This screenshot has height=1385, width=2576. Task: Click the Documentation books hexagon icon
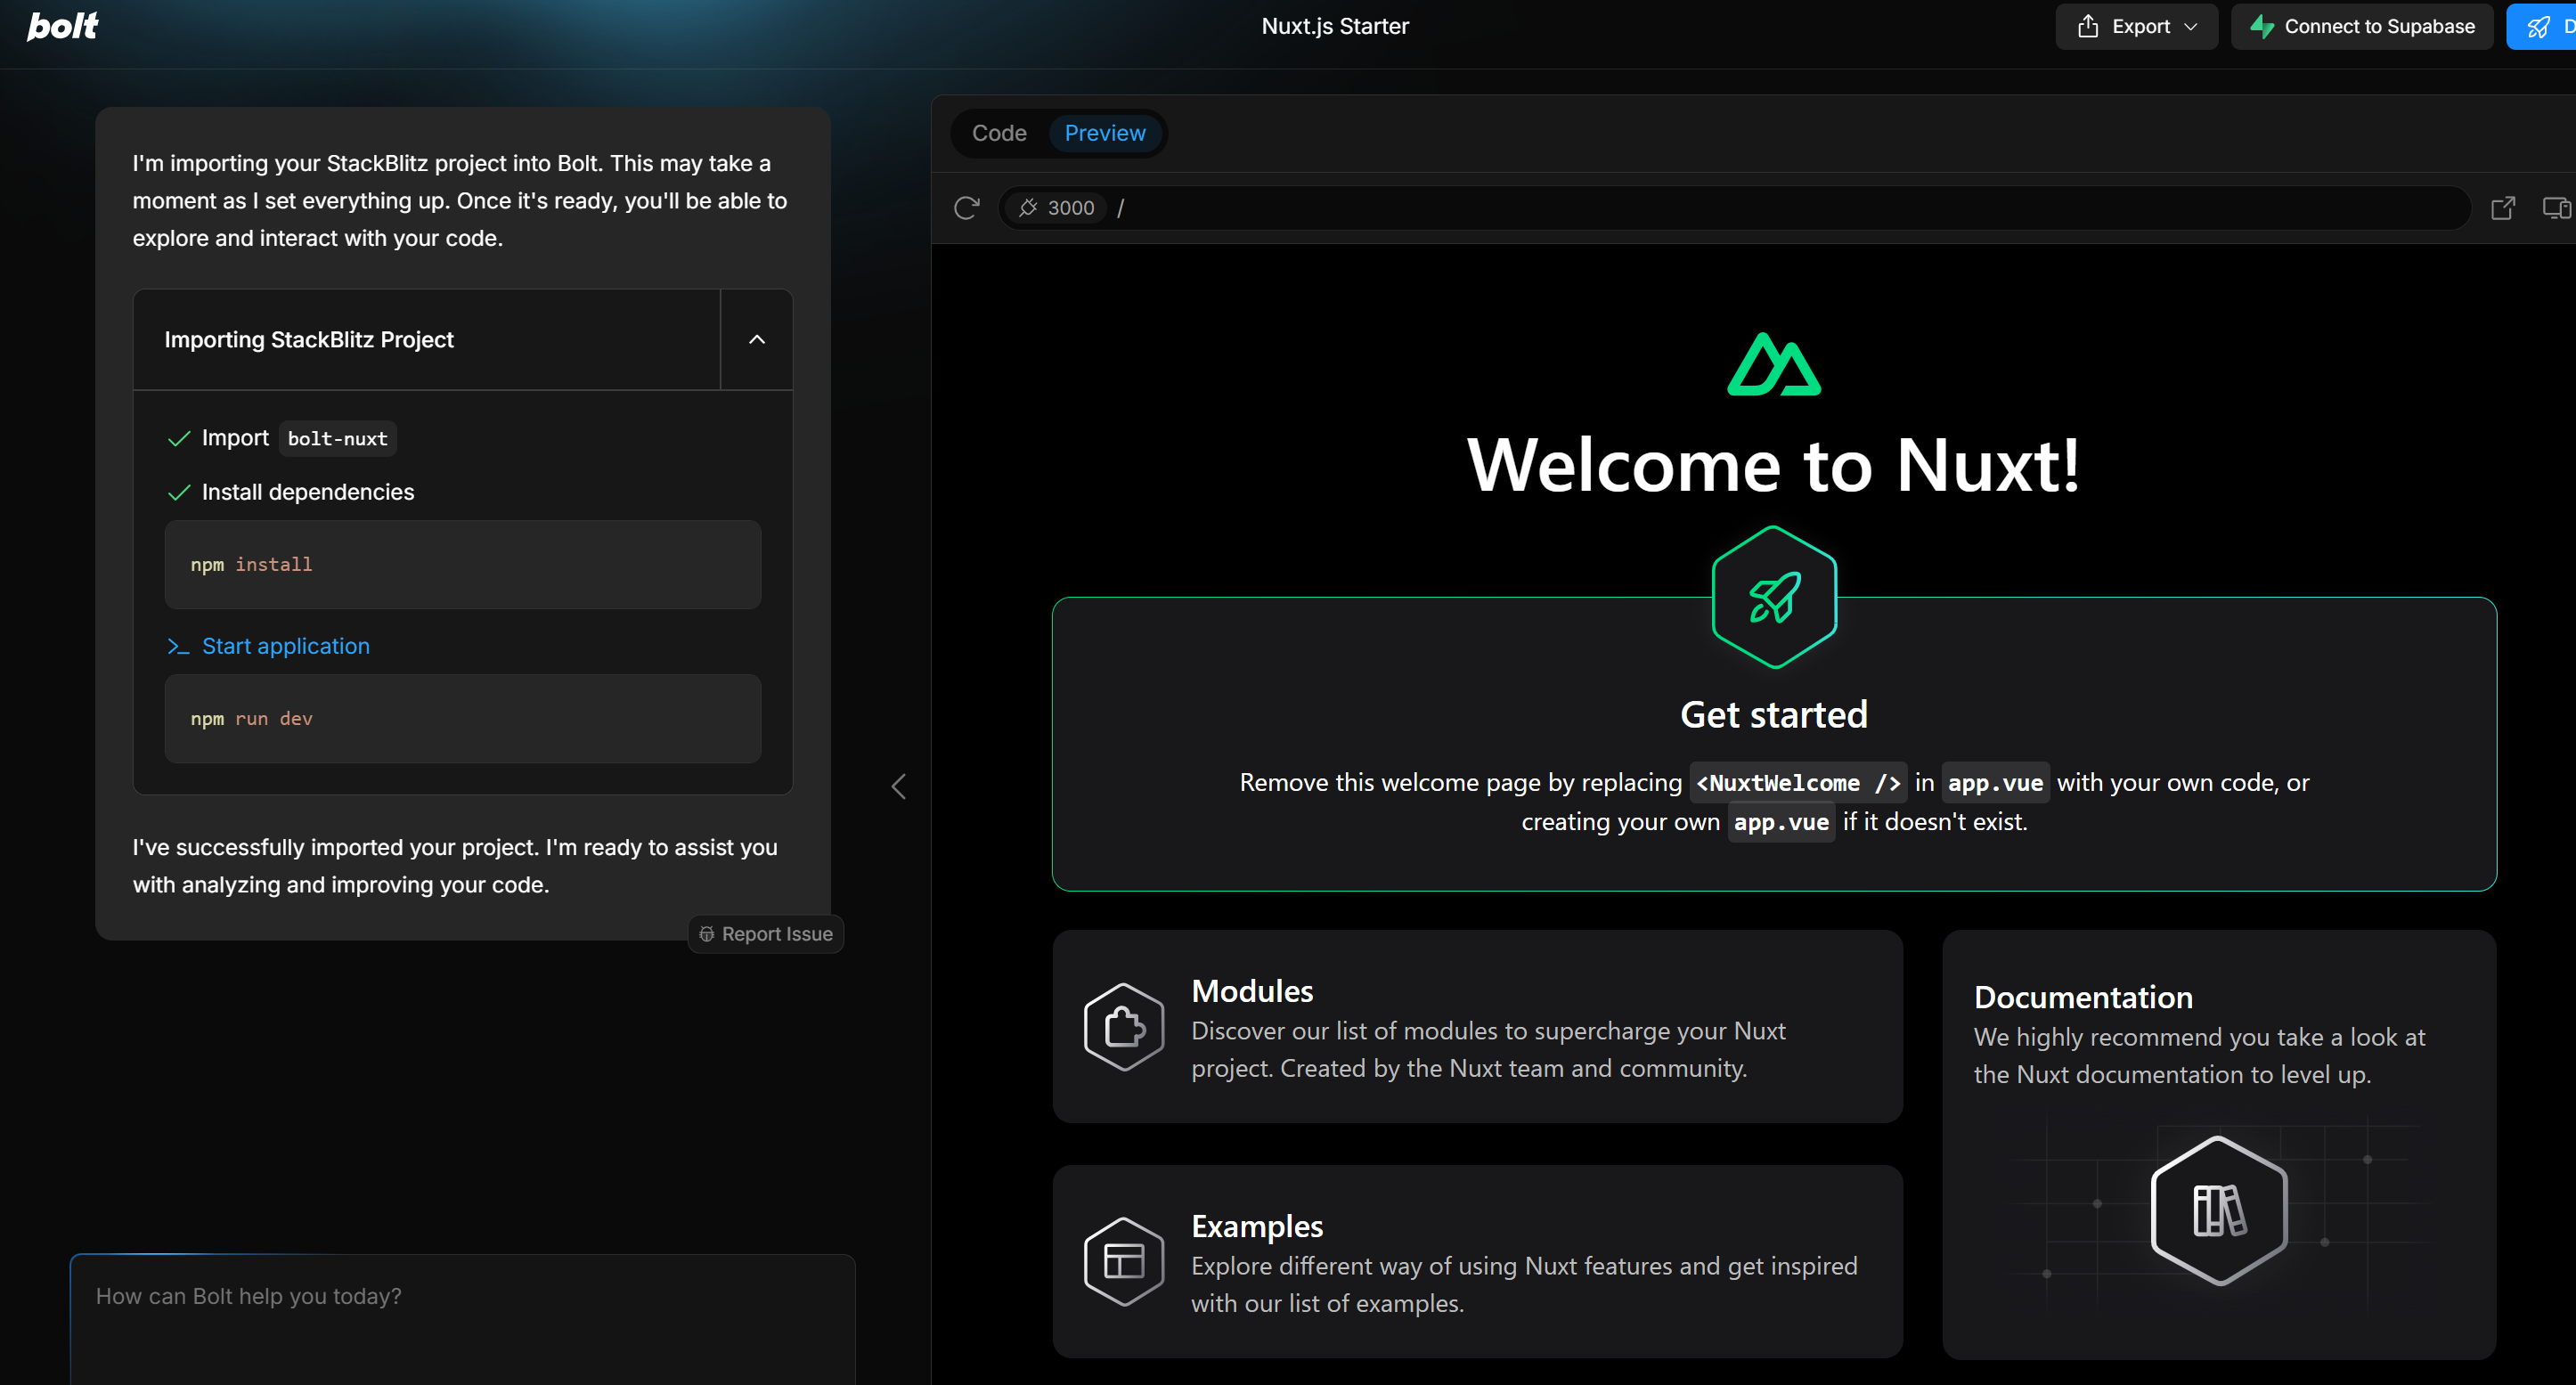(2218, 1210)
